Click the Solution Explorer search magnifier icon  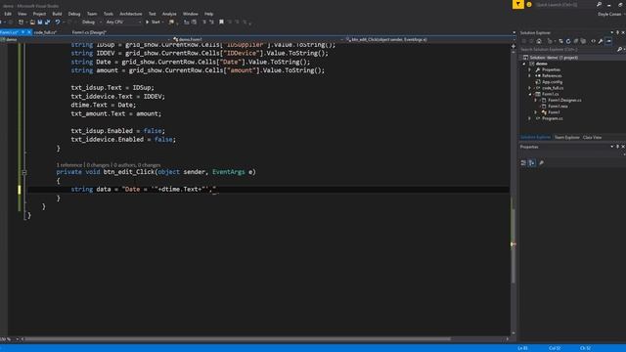point(619,50)
